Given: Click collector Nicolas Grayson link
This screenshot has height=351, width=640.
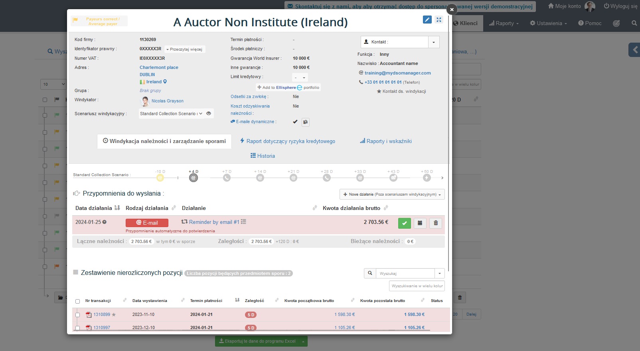Looking at the screenshot, I should [167, 101].
